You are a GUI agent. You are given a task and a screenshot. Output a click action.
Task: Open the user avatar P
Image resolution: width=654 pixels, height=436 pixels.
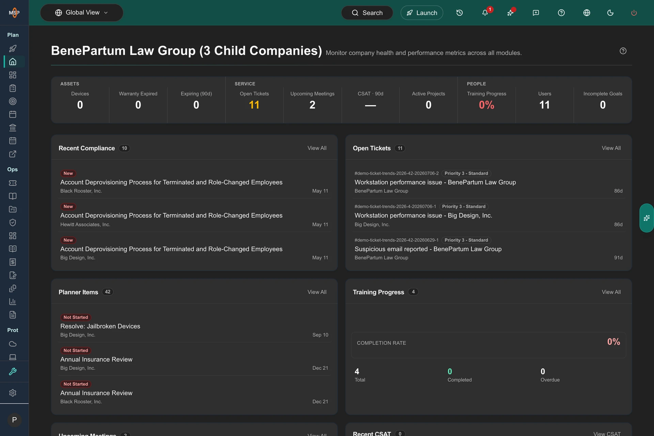coord(14,420)
